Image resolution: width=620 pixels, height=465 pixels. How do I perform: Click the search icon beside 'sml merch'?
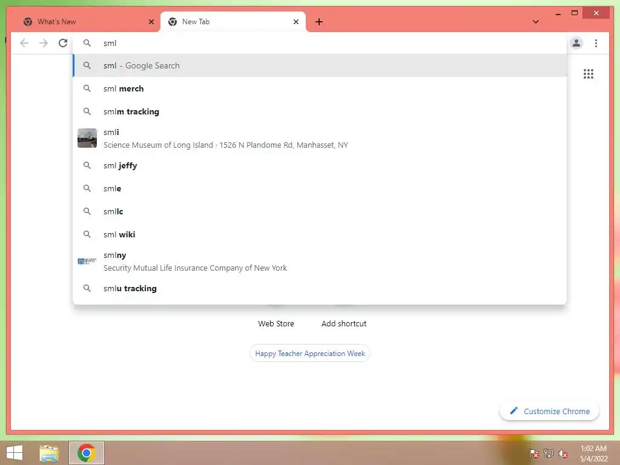pyautogui.click(x=87, y=88)
